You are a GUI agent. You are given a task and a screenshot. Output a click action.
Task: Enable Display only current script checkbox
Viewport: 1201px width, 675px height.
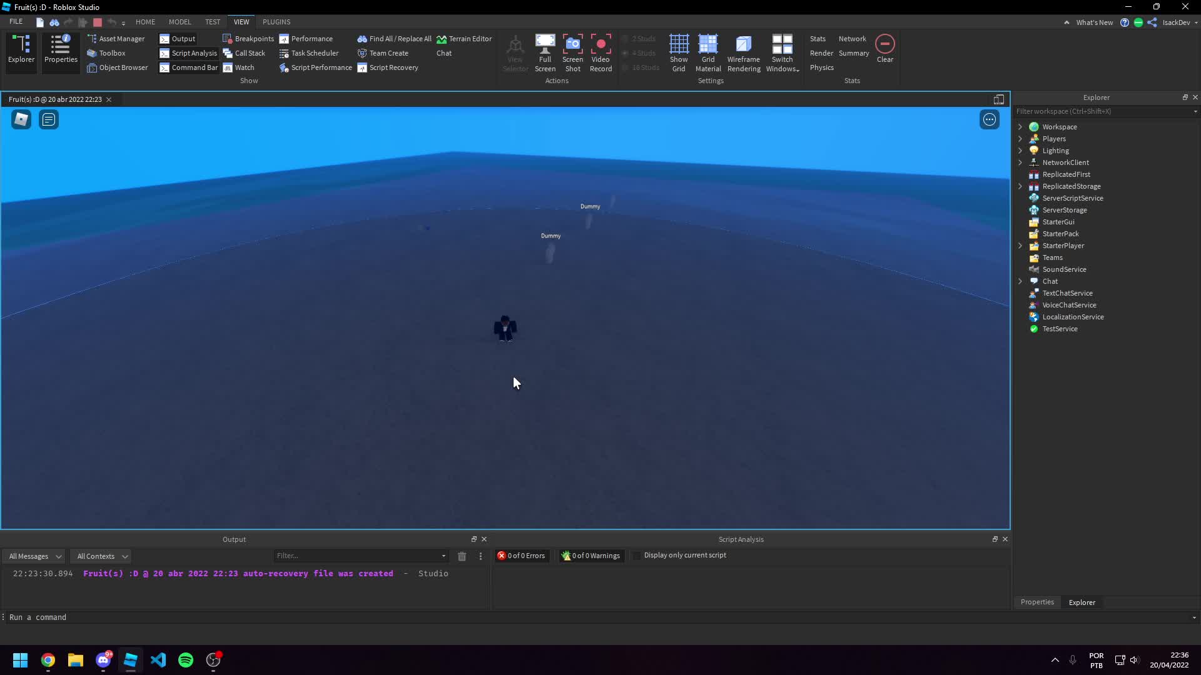tap(637, 556)
